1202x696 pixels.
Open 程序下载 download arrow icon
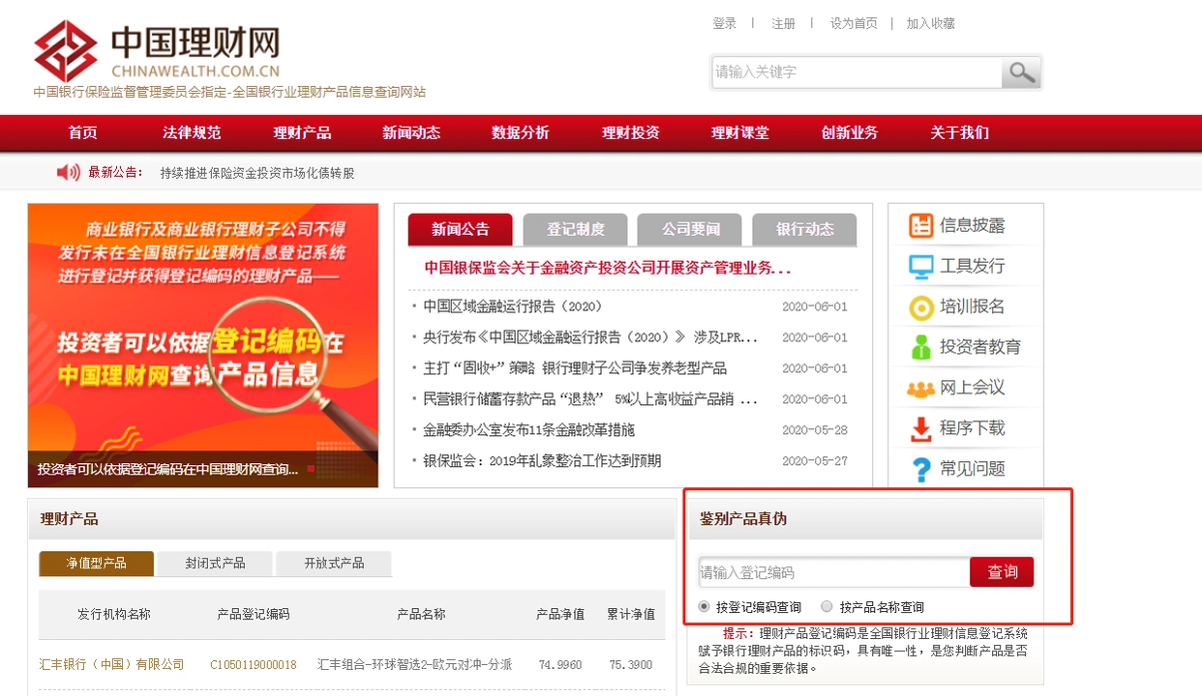920,428
